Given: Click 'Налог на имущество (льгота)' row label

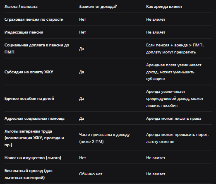Looking at the screenshot, I should pos(33,158).
